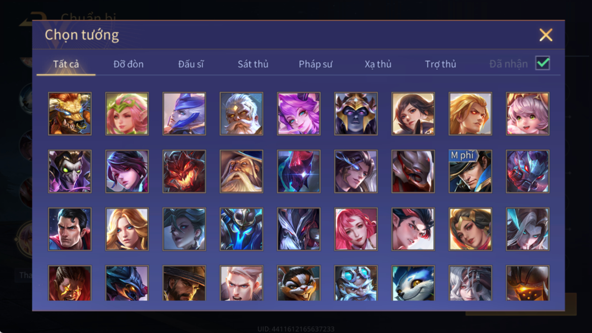
Task: Select the white-bearded old man with golden eyes
Action: pos(241,114)
